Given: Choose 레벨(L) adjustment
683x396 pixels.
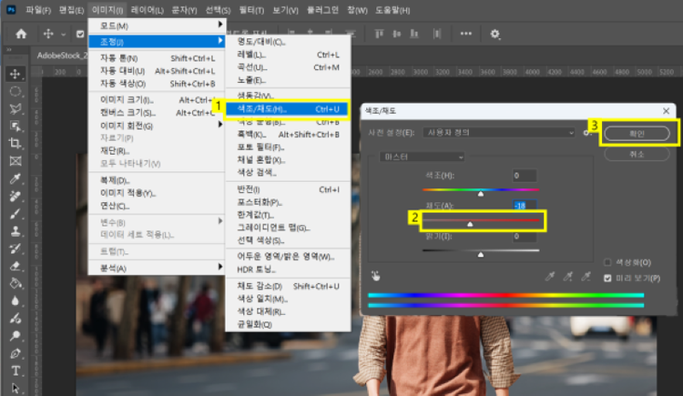Looking at the screenshot, I should click(288, 55).
